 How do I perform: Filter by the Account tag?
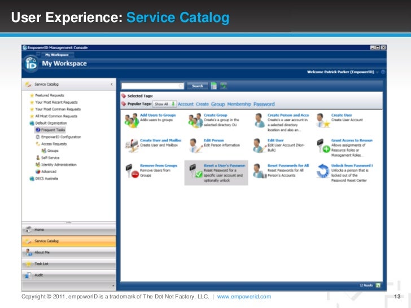point(186,104)
